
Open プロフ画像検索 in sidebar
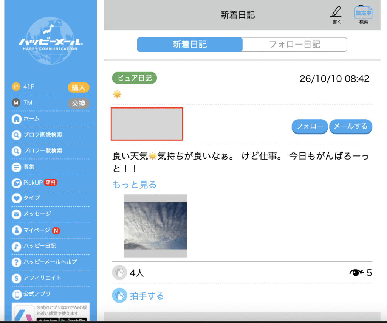point(50,135)
